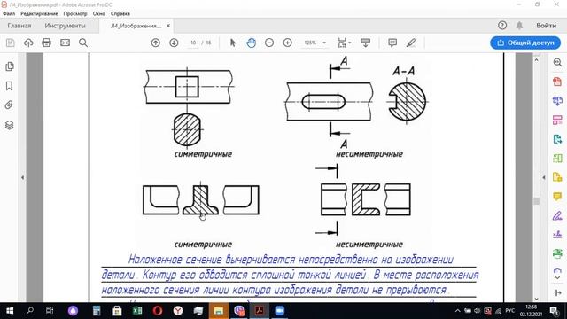
Task: Open the Окно menu
Action: (x=98, y=14)
